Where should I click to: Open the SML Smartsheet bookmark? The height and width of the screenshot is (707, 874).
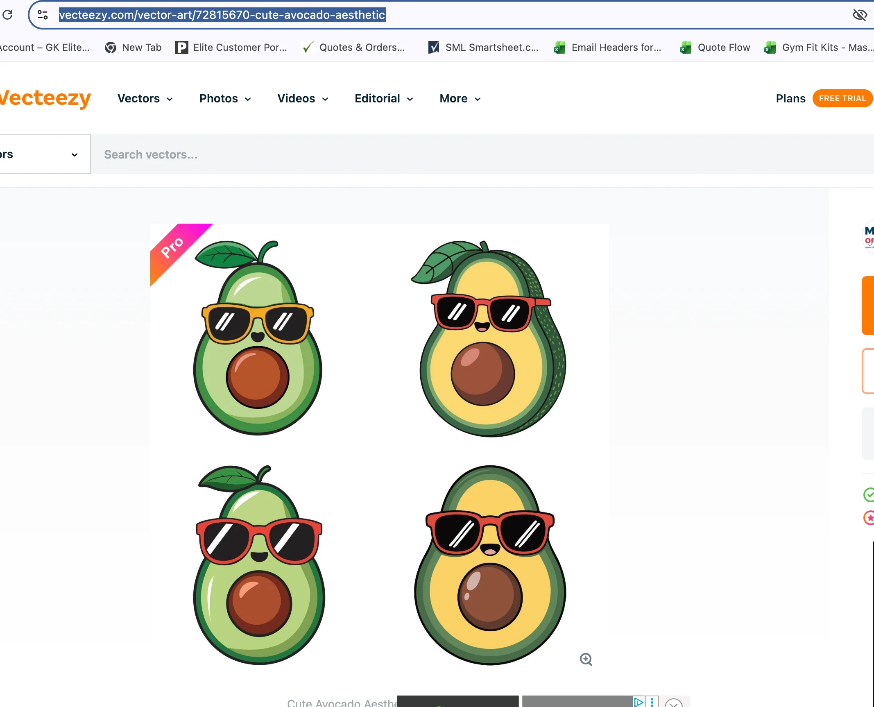click(x=483, y=48)
